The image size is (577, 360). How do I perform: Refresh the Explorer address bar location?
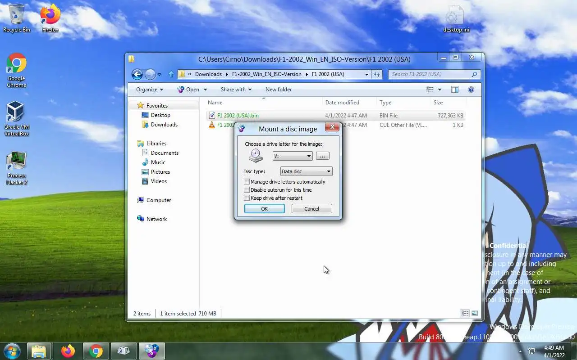377,74
